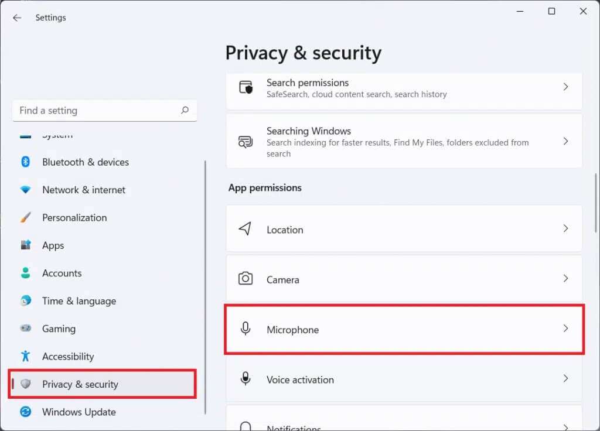
Task: Select Apps in the sidebar
Action: point(53,246)
